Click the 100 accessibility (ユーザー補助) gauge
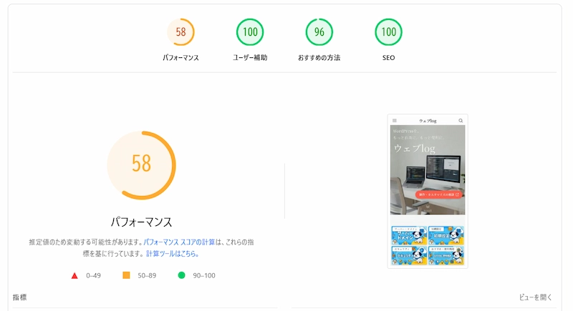The height and width of the screenshot is (311, 573). point(250,32)
